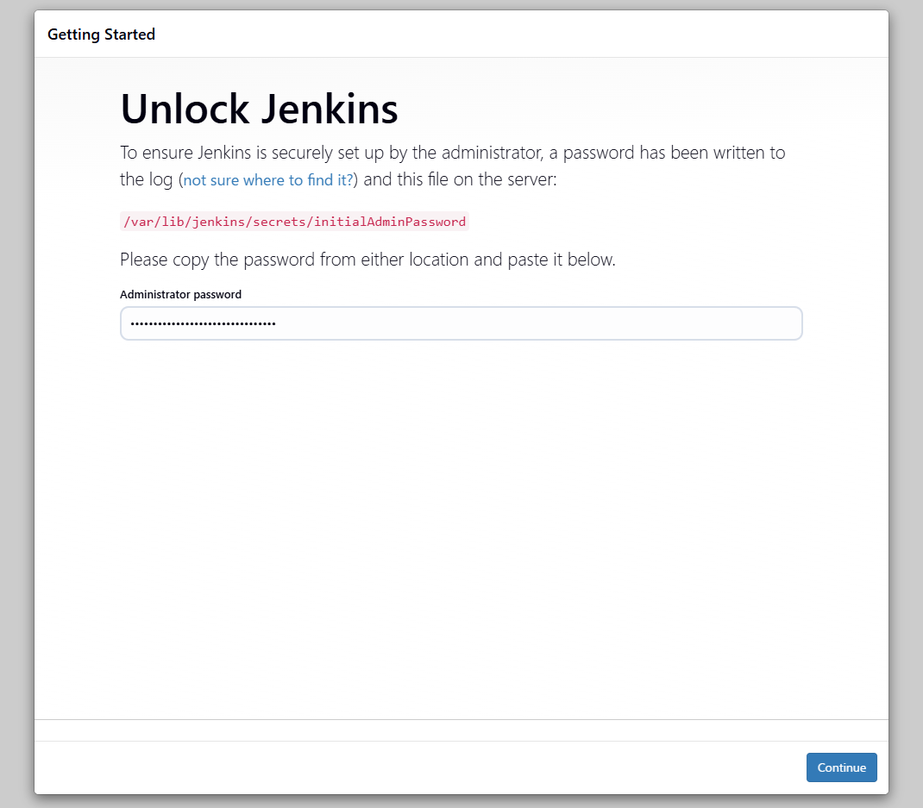Click the blank white area below the password field

(461, 517)
